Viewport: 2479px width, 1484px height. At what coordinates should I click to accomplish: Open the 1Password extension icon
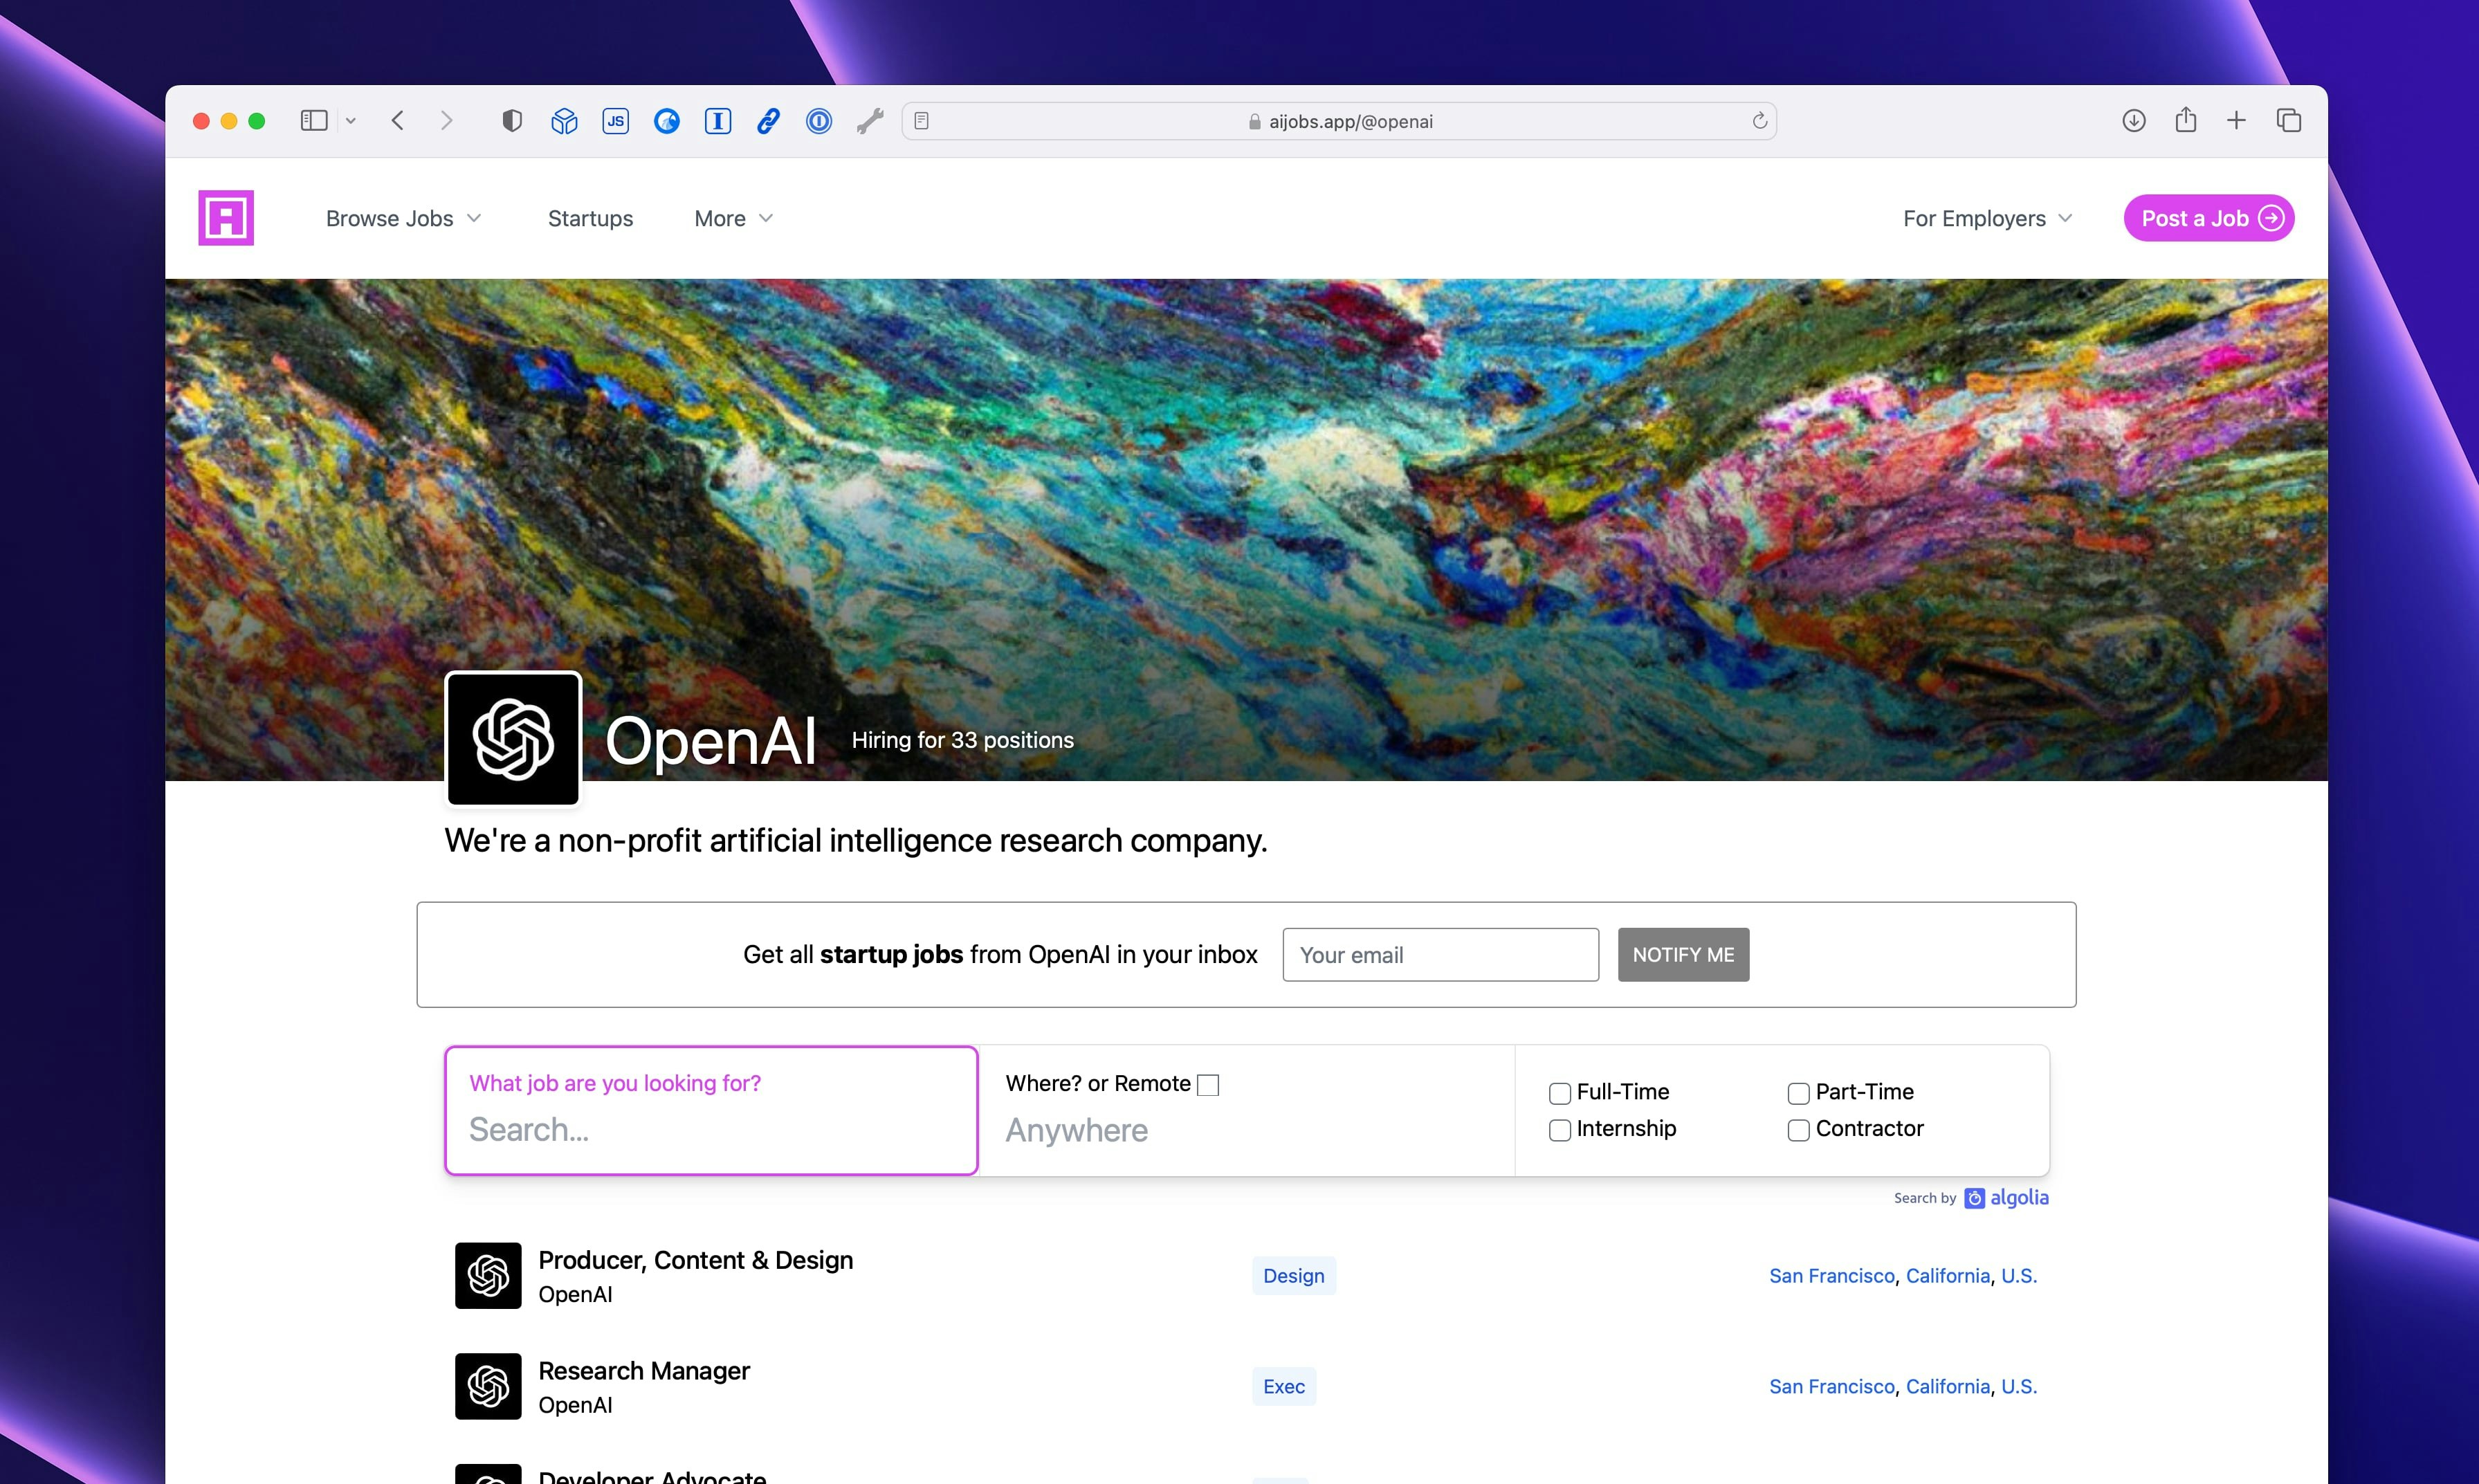819,121
